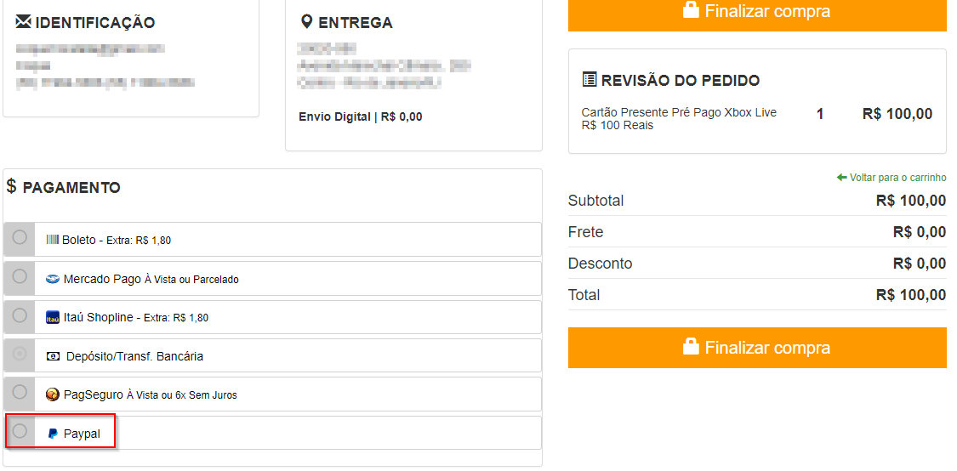Click the Boleto barcode icon
This screenshot has width=957, height=471.
click(x=53, y=240)
